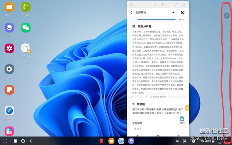Open the notification count badge in tray
Image resolution: width=232 pixels, height=145 pixels.
(193, 141)
